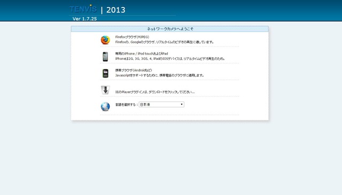342x195 pixels.
Task: Click the IE Player plugin download link
Action: pos(155,92)
